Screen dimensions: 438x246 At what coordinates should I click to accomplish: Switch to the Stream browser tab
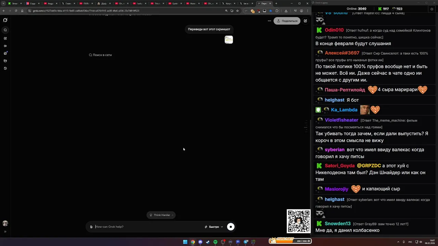pos(15,3)
